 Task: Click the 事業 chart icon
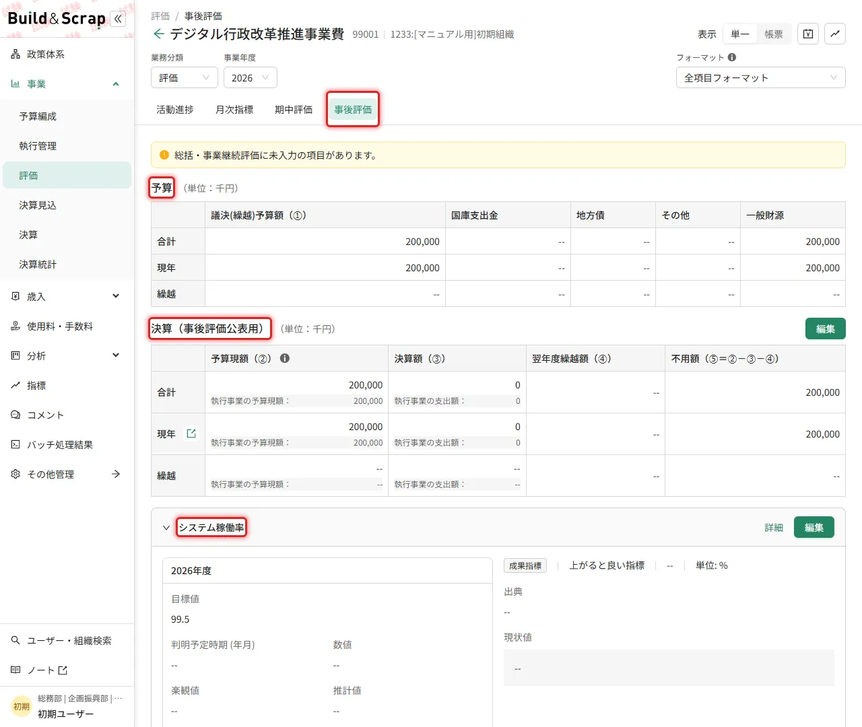pos(15,83)
